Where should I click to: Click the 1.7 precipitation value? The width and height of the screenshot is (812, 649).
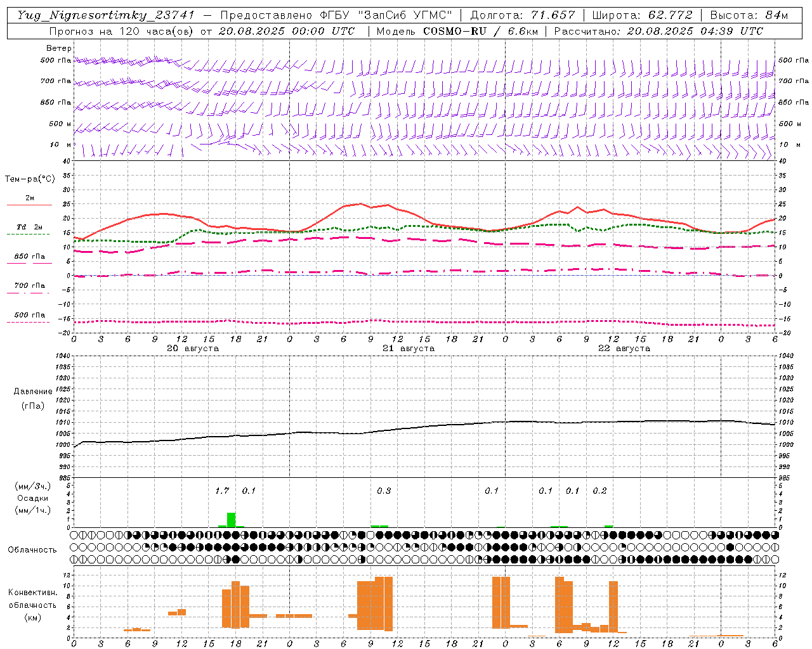pyautogui.click(x=222, y=491)
